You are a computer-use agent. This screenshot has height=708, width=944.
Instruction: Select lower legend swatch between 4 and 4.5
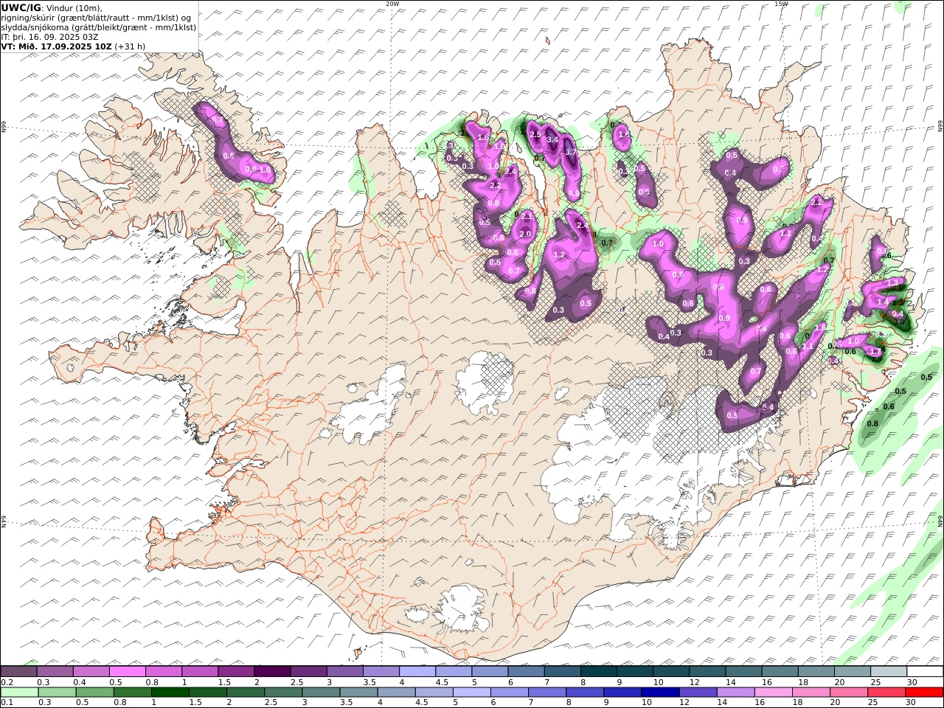[x=396, y=692]
